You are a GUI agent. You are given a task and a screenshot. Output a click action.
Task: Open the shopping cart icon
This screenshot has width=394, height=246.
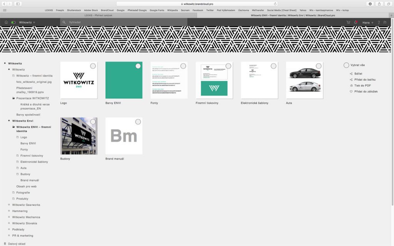pos(348,22)
